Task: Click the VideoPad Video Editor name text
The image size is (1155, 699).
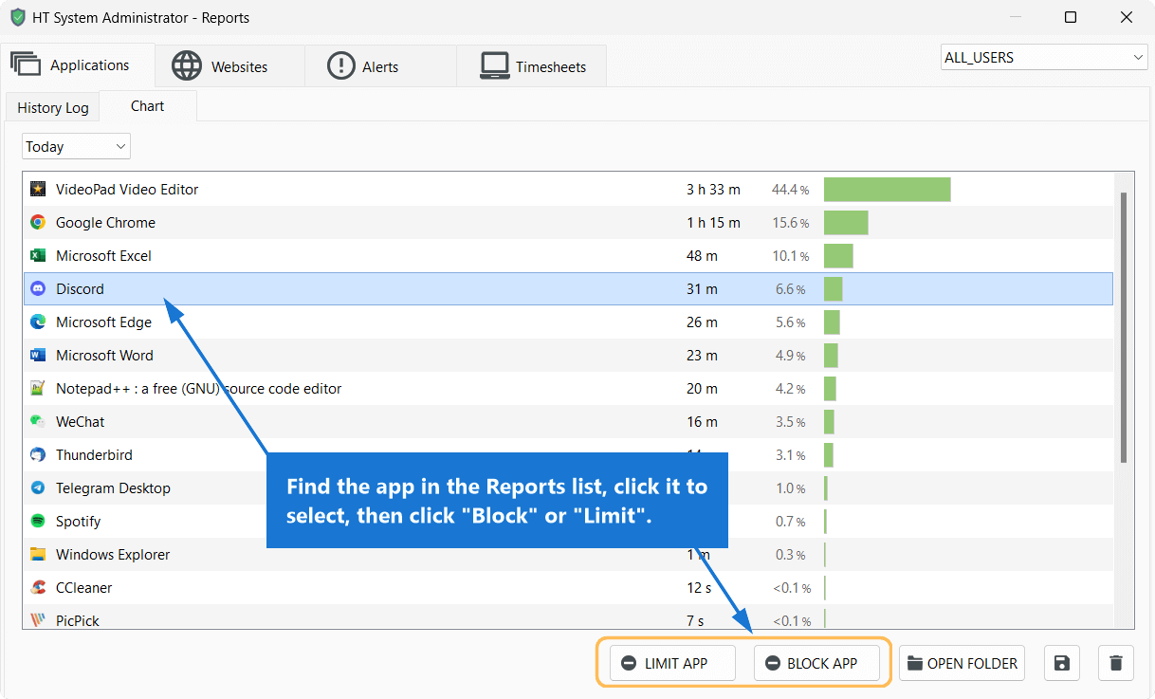Action: pyautogui.click(x=127, y=190)
